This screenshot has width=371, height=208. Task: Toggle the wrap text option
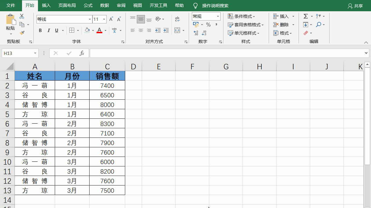pyautogui.click(x=178, y=19)
